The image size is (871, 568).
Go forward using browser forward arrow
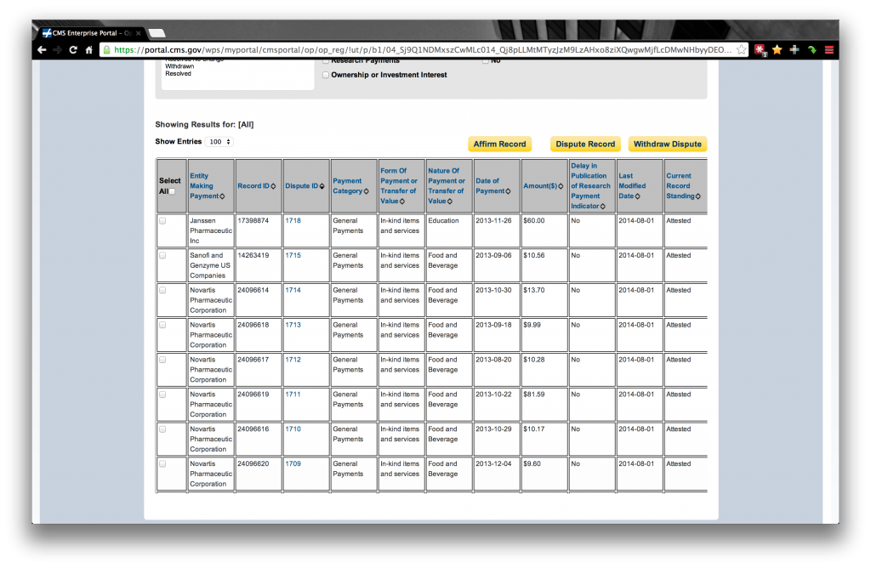(x=57, y=50)
